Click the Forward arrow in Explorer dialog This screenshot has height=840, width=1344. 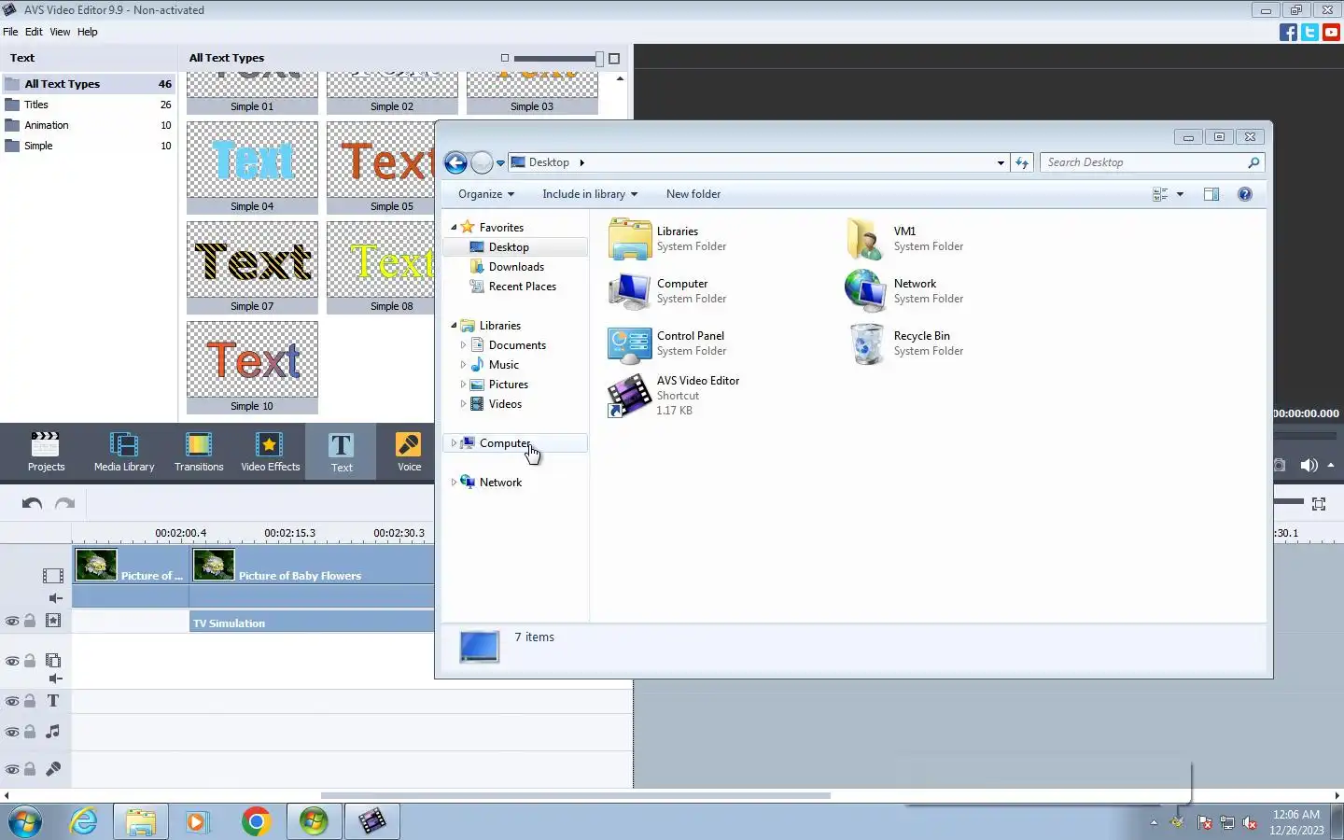pyautogui.click(x=482, y=163)
